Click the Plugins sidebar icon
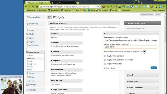This screenshot has height=94, width=167. (x=27, y=73)
